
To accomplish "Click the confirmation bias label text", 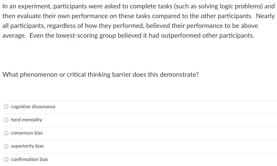I will point(29,159).
